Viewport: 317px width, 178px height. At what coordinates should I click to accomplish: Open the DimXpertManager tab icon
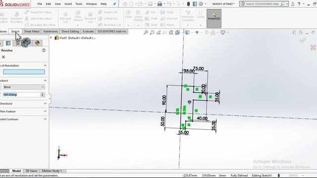point(26,43)
